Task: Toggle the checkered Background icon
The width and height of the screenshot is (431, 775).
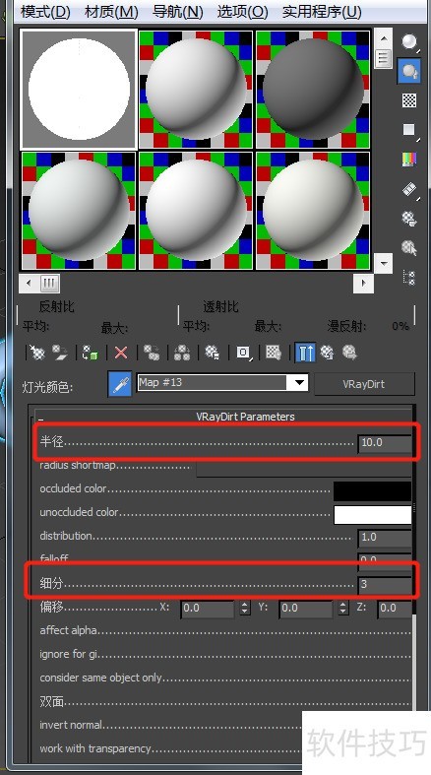Action: tap(409, 100)
